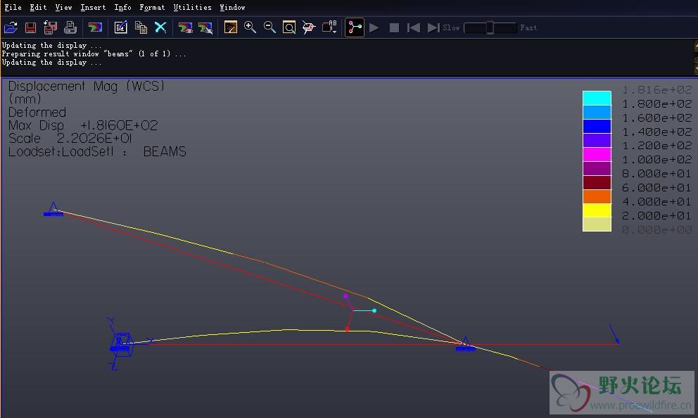Image resolution: width=698 pixels, height=418 pixels.
Task: Click the Save As copy icon
Action: click(50, 27)
